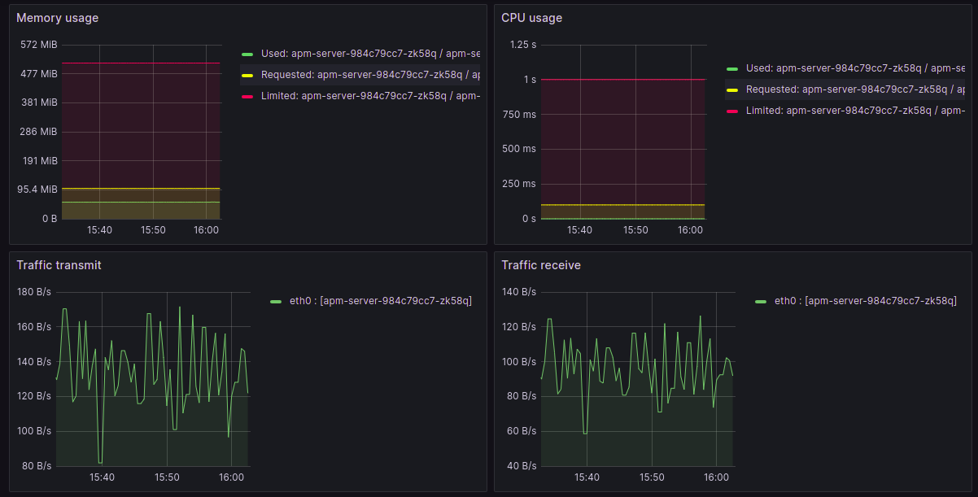Click the green eth0 color swatch in Traffic receive
978x497 pixels.
pyautogui.click(x=761, y=302)
